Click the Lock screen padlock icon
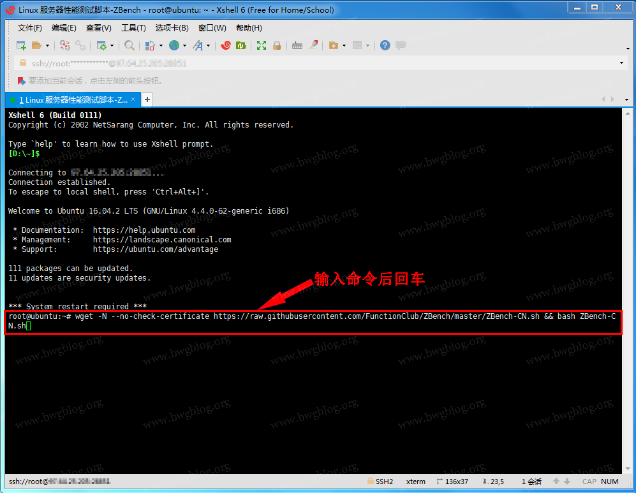The image size is (636, 493). click(277, 45)
